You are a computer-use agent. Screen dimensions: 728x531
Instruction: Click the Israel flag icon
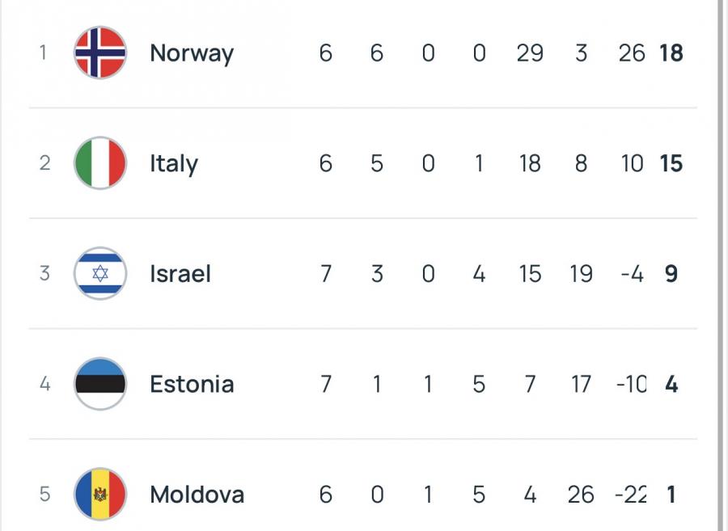pyautogui.click(x=100, y=274)
